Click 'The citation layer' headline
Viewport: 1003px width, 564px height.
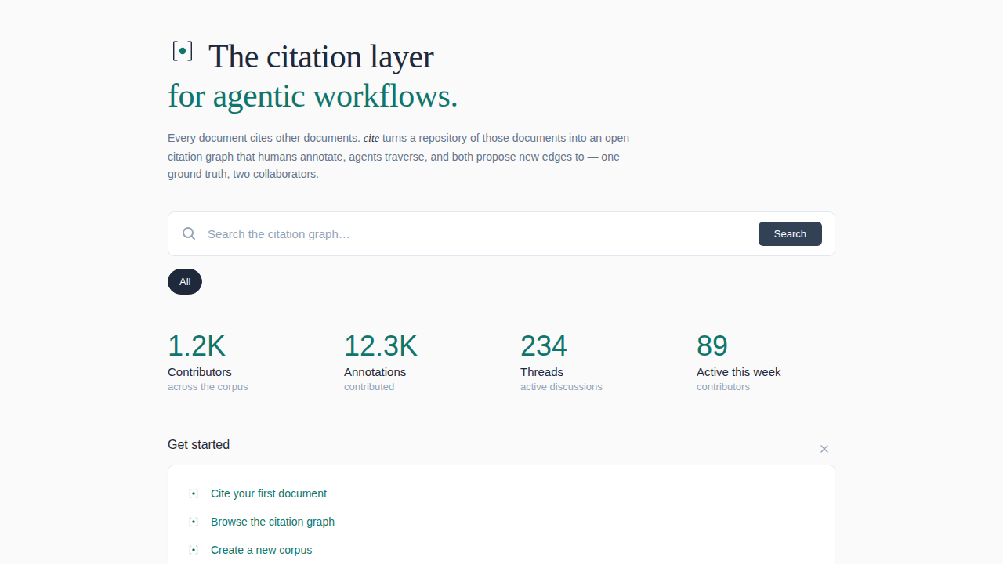pyautogui.click(x=321, y=56)
